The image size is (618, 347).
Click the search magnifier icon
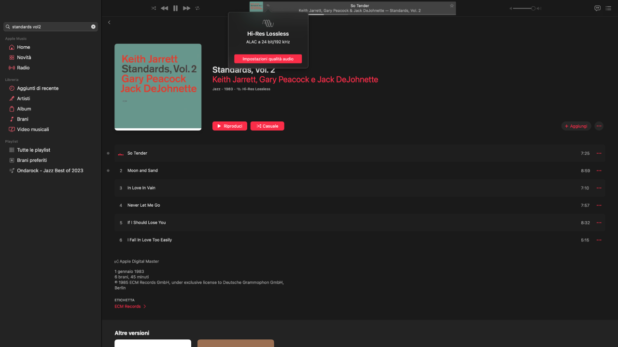point(8,27)
